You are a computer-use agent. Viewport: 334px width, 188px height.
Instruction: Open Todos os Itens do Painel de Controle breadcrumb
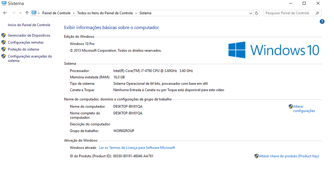point(105,13)
